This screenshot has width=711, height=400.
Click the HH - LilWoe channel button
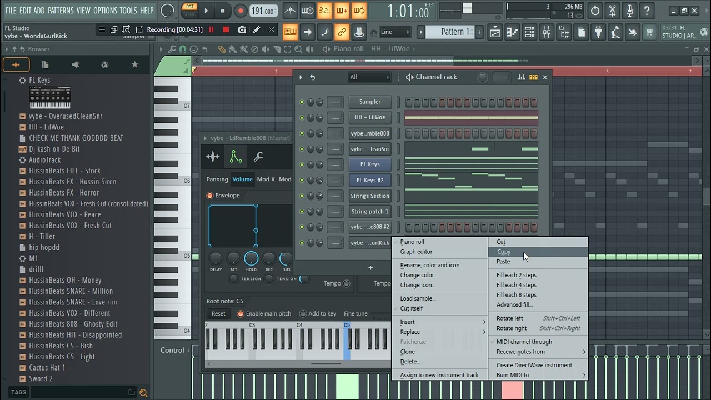click(370, 118)
